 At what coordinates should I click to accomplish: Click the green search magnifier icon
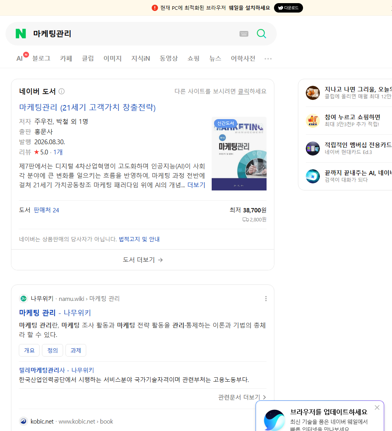pyautogui.click(x=261, y=34)
